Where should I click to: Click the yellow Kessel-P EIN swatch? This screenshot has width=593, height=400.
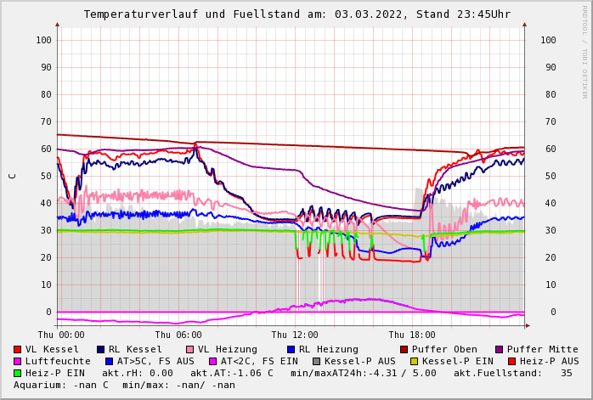(414, 361)
